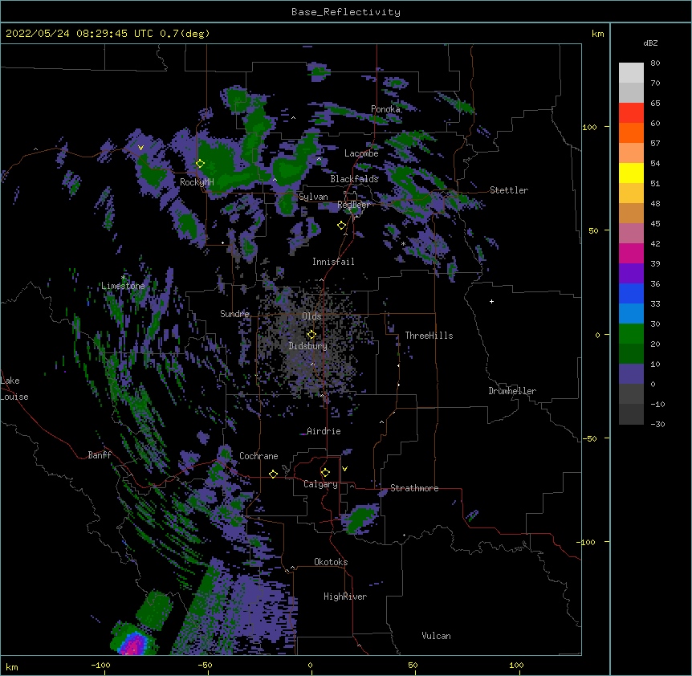Click the Calgary city label
The height and width of the screenshot is (676, 692).
coord(320,484)
